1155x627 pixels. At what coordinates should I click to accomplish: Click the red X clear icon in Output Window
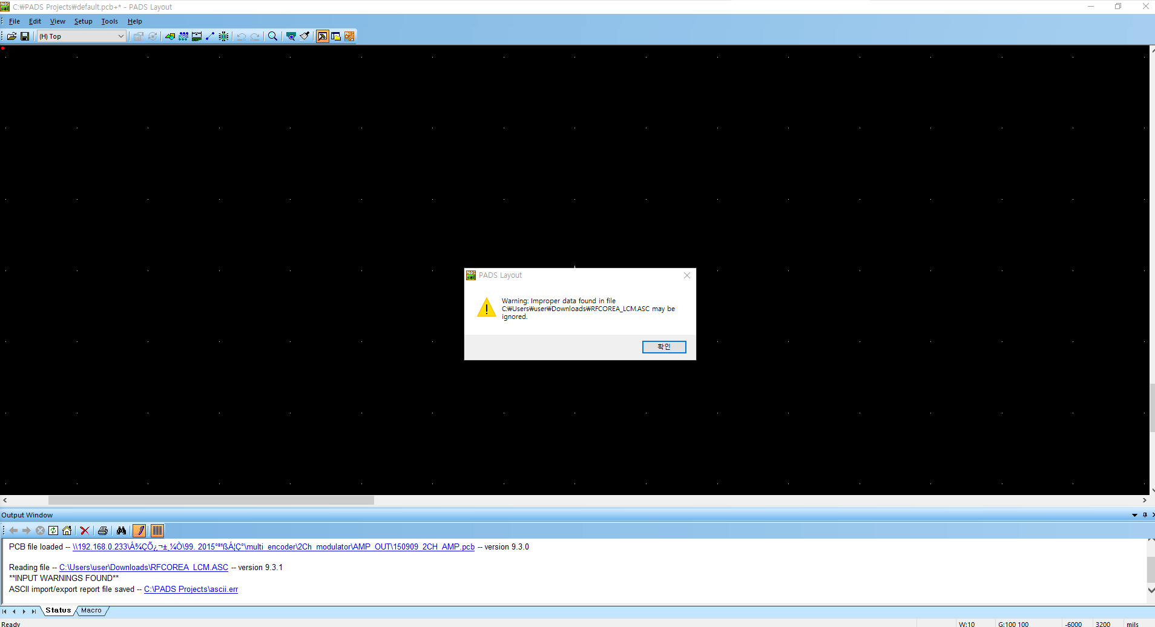point(85,531)
